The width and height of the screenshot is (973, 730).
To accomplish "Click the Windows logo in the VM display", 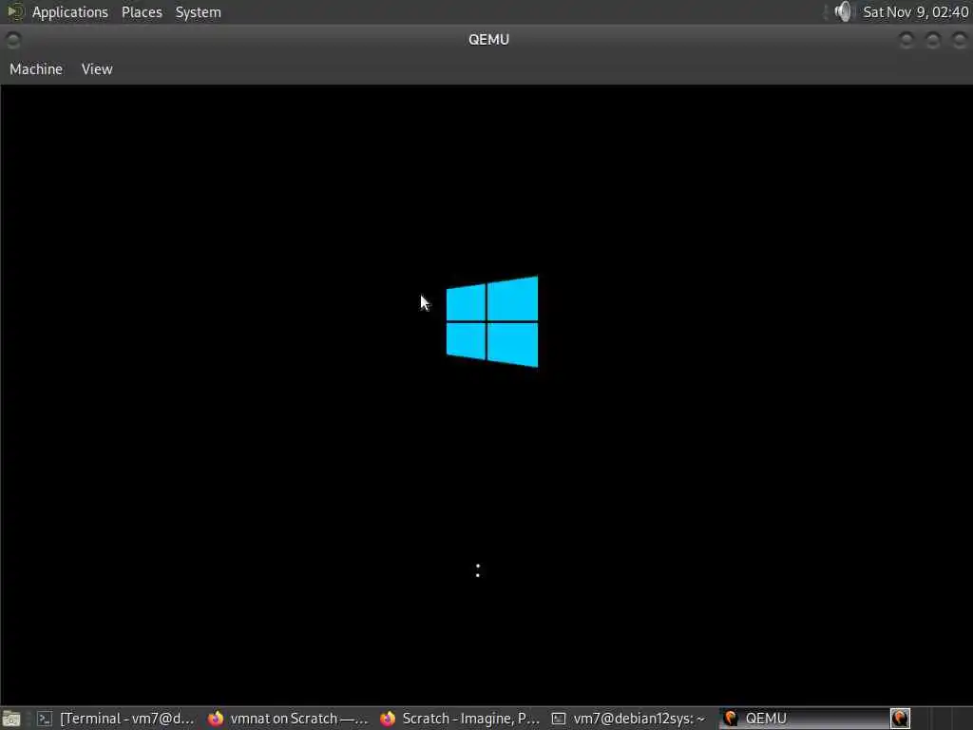I will click(492, 321).
